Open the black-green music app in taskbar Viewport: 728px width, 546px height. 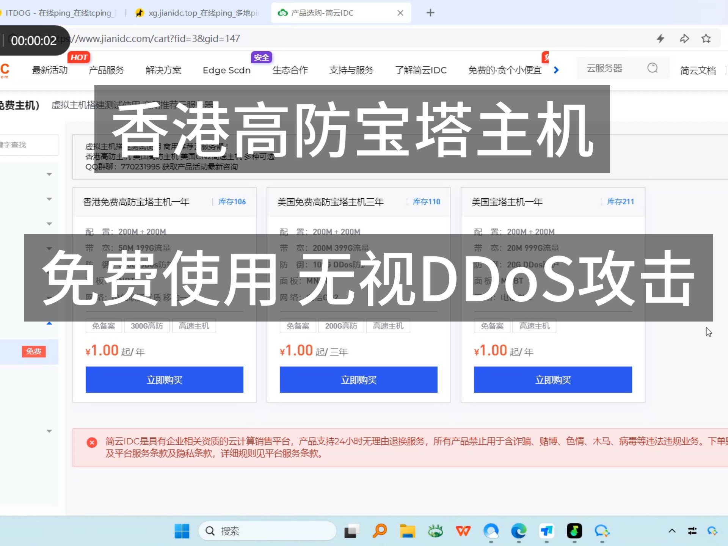(574, 531)
